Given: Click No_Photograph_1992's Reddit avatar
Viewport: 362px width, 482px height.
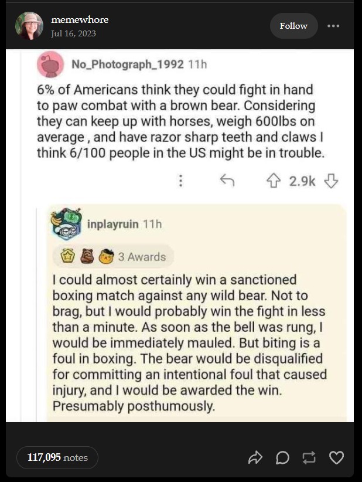Looking at the screenshot, I should (x=51, y=65).
